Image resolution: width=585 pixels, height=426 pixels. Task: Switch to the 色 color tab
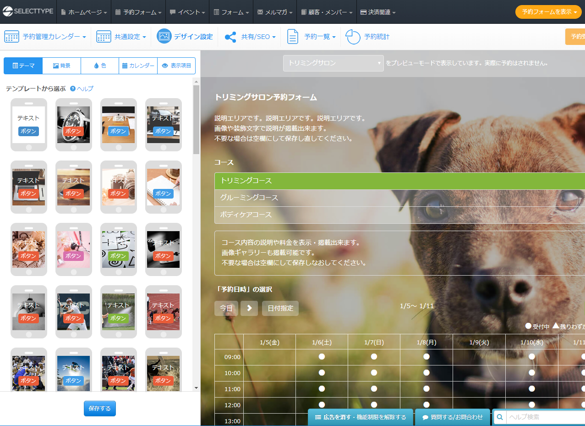pyautogui.click(x=100, y=66)
